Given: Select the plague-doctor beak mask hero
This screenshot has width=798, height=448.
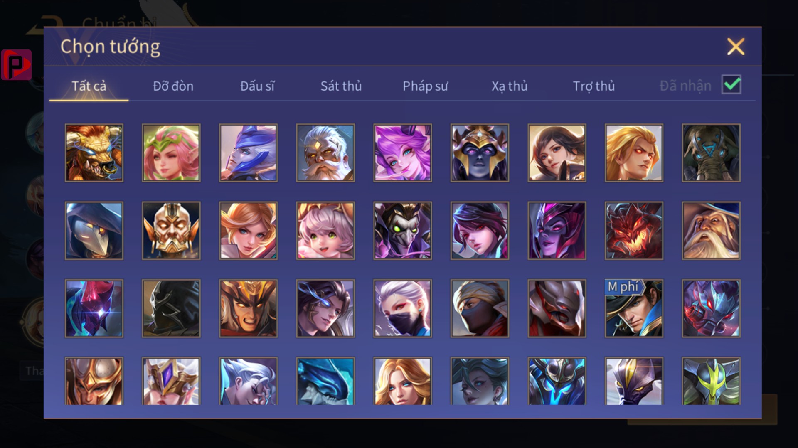Looking at the screenshot, I should pos(94,231).
